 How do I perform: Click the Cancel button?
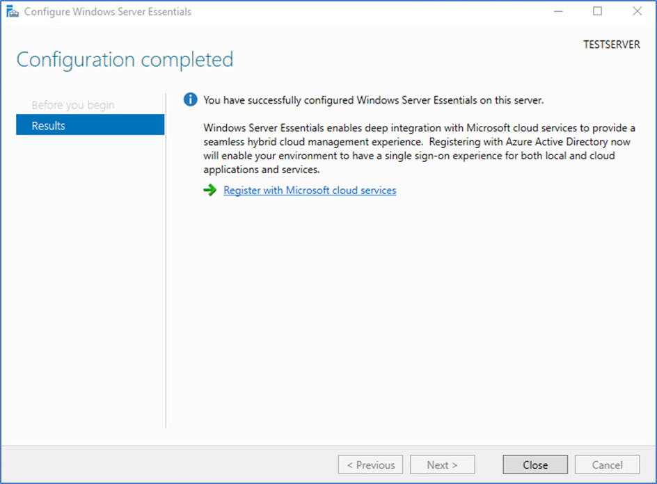607,465
